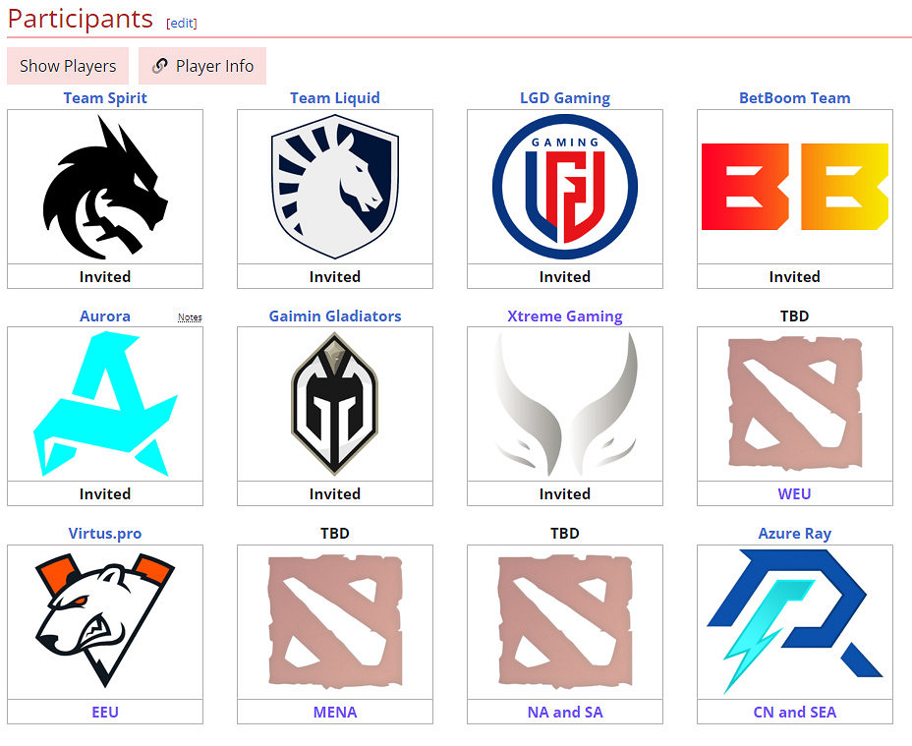Click the Gaimin Gladiators helmet logo

pyautogui.click(x=335, y=404)
